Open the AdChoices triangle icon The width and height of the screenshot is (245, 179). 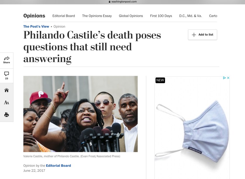[225, 78]
